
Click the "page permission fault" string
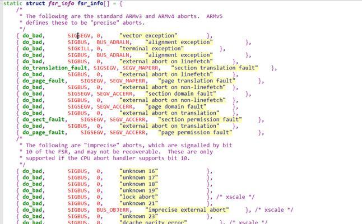click(195, 132)
